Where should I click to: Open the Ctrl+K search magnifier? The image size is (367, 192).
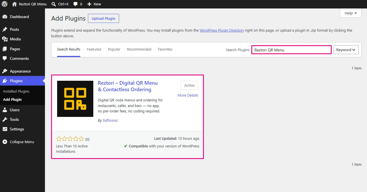(x=54, y=4)
